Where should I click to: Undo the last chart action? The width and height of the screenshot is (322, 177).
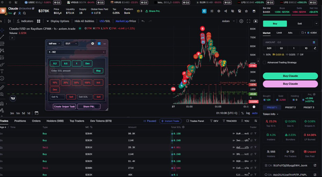click(x=143, y=21)
